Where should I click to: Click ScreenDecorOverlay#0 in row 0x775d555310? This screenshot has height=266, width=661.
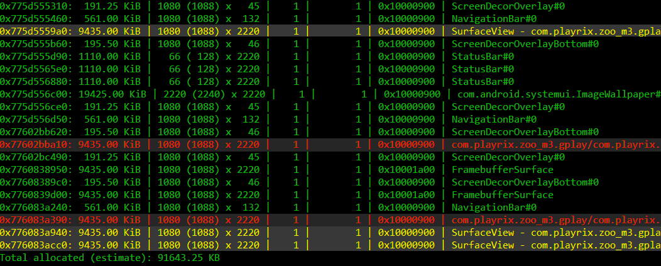(x=508, y=6)
